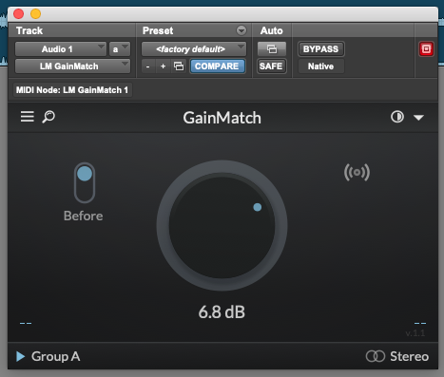Click the v.1.1 version text

point(415,333)
